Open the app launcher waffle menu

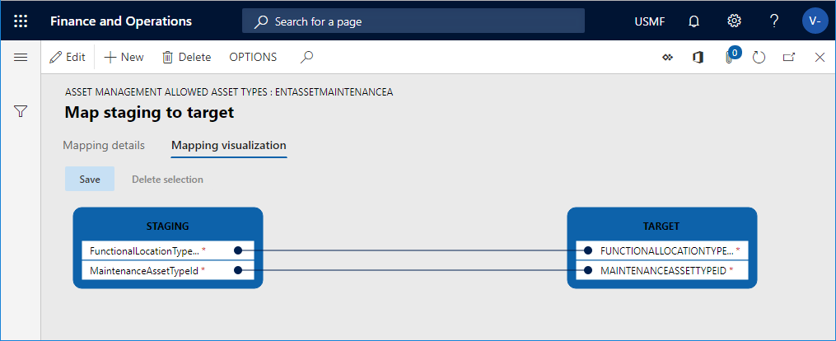click(21, 21)
